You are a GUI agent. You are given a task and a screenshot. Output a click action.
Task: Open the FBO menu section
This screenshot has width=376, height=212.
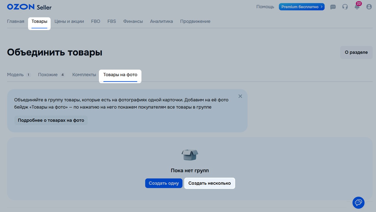click(x=95, y=21)
